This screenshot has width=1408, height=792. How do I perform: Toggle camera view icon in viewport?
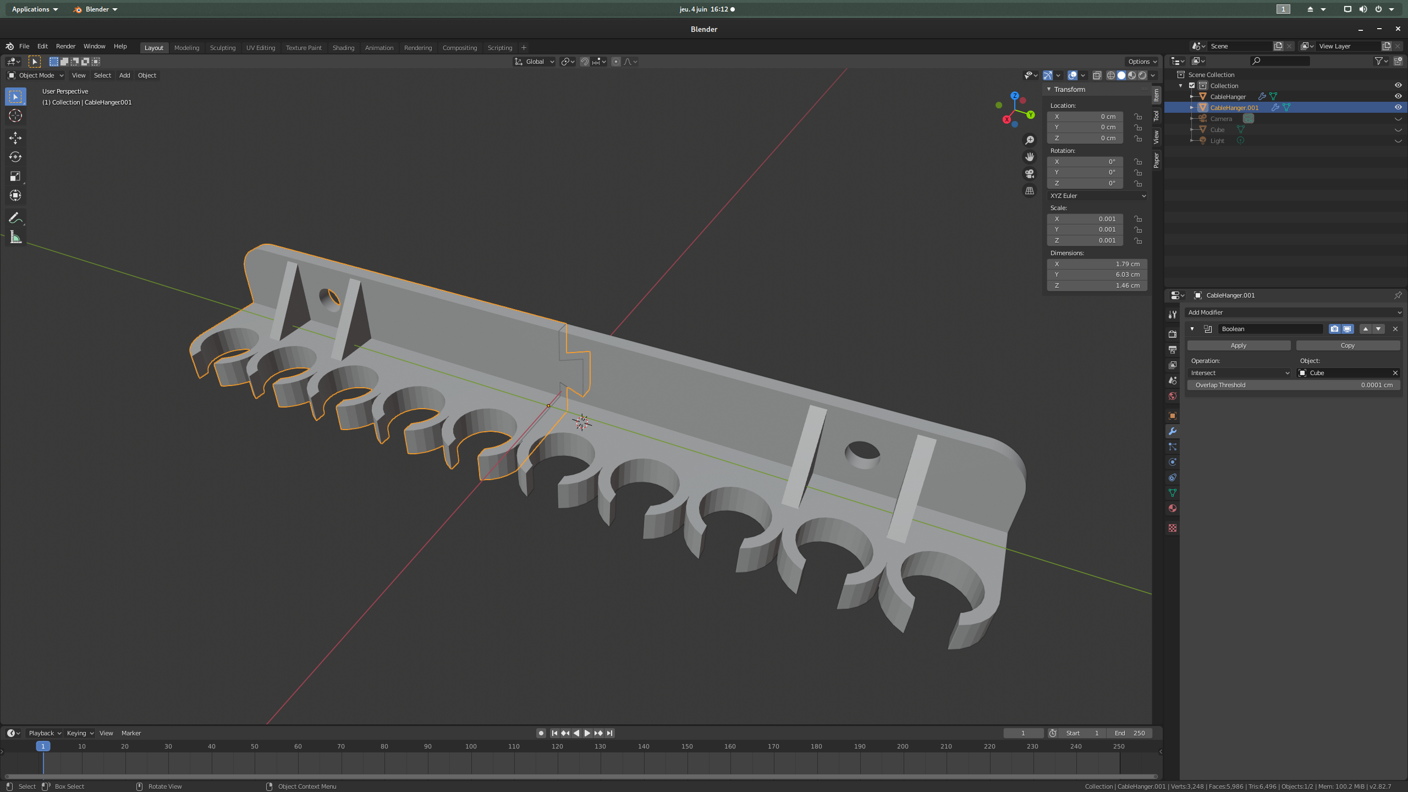[1030, 174]
